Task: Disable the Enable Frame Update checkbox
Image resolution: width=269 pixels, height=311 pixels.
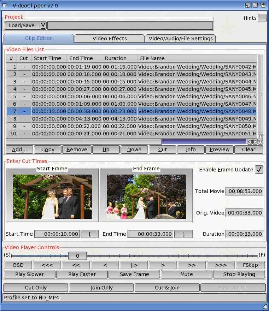Action: pyautogui.click(x=259, y=170)
